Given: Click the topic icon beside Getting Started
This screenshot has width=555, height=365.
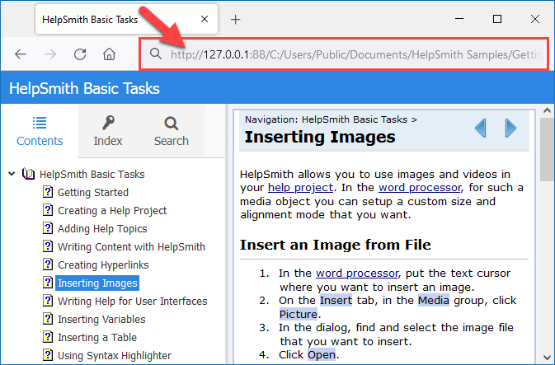Looking at the screenshot, I should coord(48,192).
